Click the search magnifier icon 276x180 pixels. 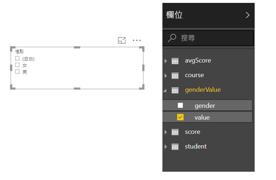tap(172, 38)
